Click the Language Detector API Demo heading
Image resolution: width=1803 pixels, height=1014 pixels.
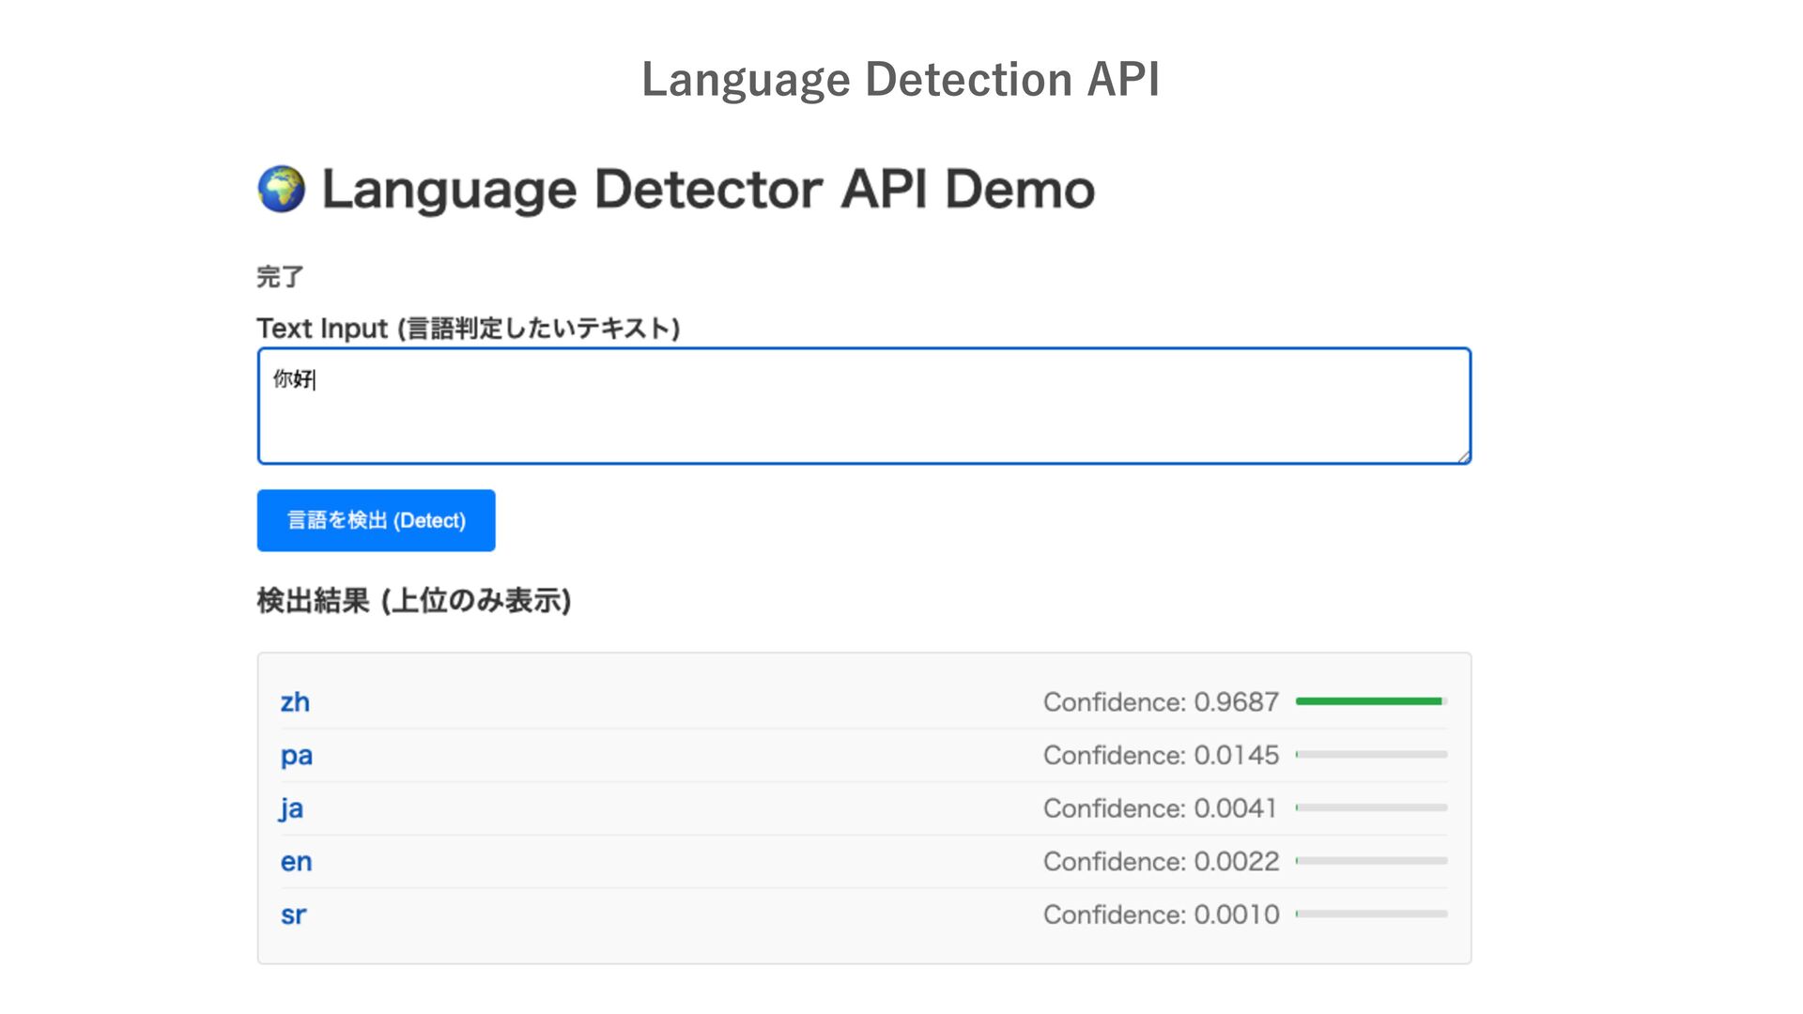(708, 189)
